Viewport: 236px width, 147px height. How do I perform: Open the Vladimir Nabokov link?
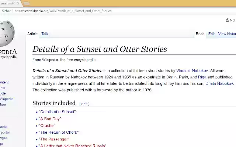coord(192,71)
